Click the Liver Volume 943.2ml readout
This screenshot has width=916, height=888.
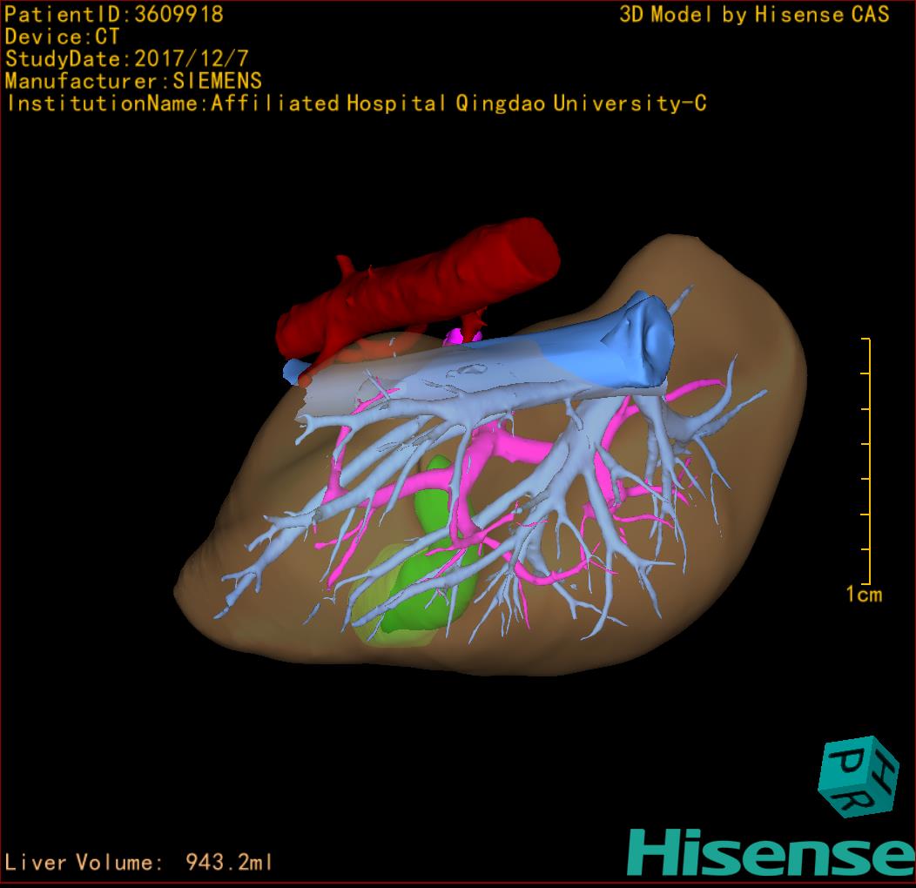click(x=139, y=863)
